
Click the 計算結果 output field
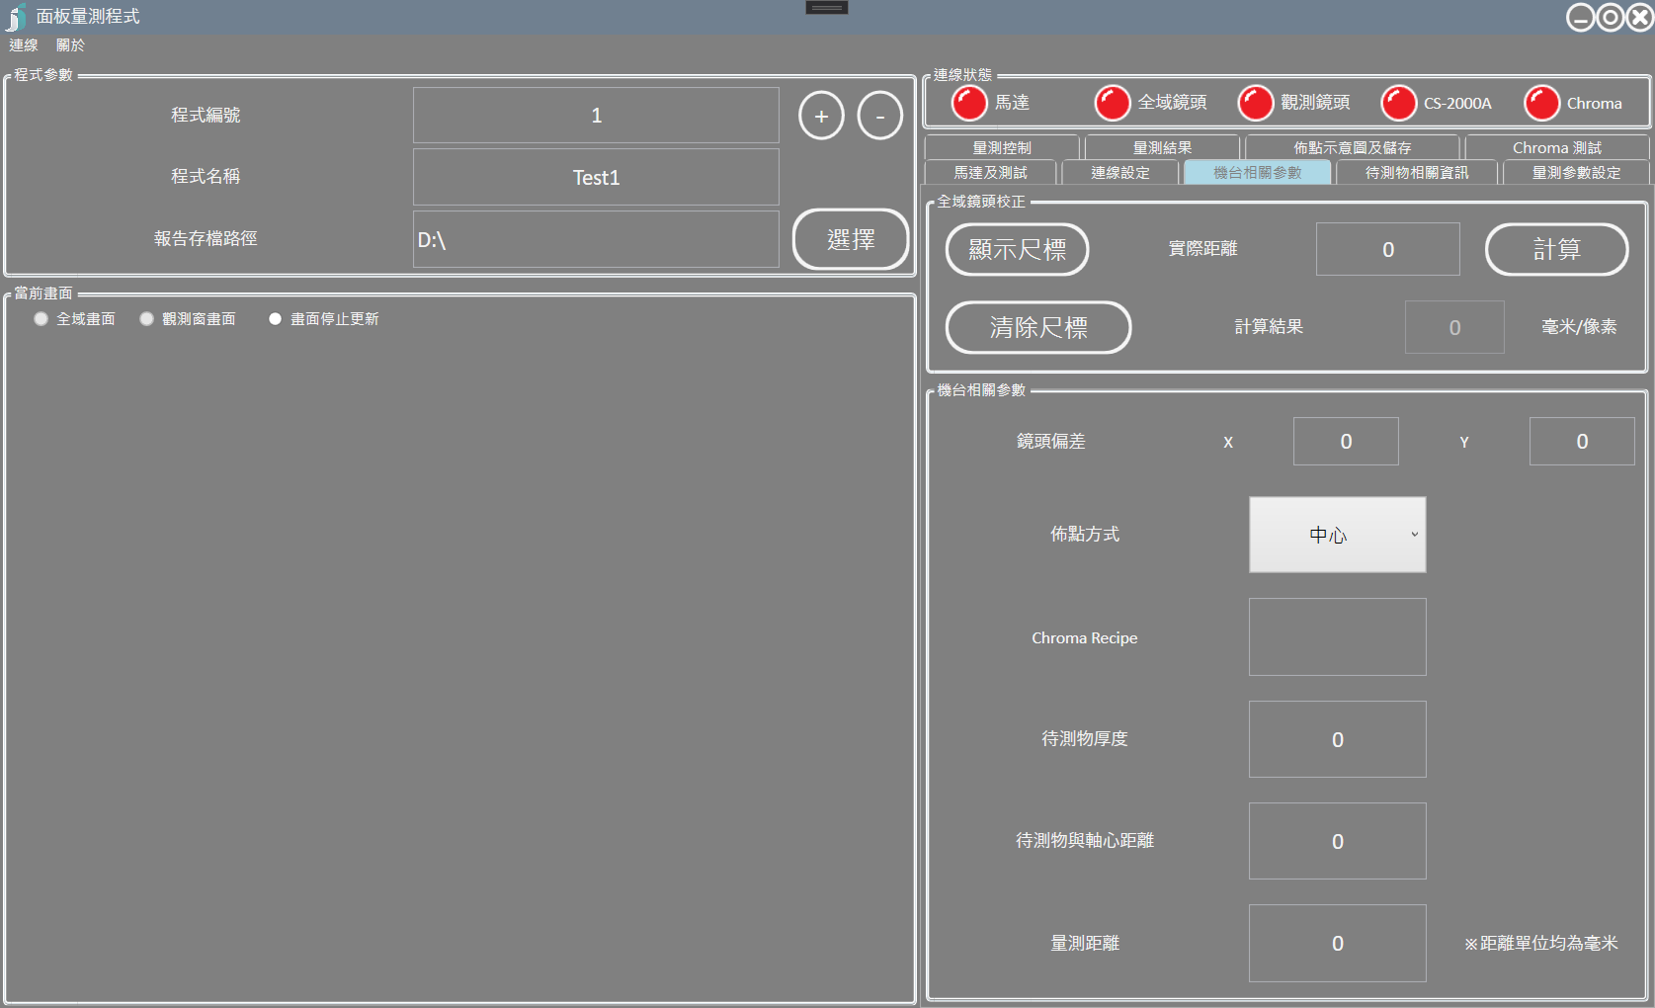pyautogui.click(x=1454, y=327)
